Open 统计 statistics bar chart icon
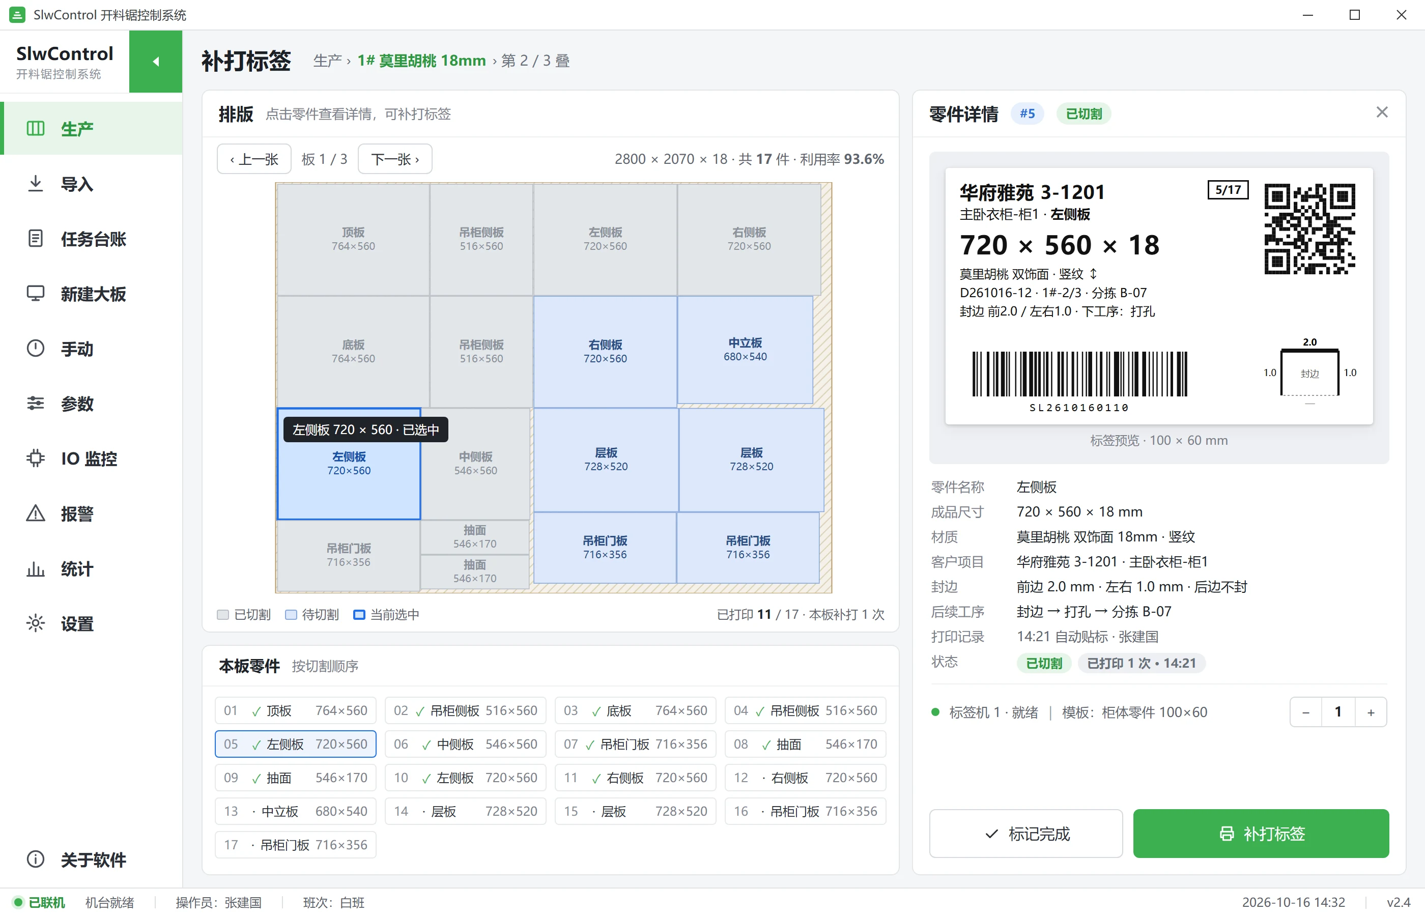 [36, 568]
